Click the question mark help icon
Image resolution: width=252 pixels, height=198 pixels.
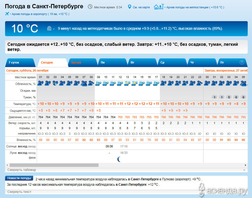(x=242, y=62)
